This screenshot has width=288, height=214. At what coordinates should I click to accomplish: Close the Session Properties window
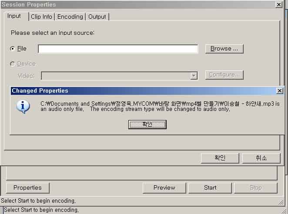pyautogui.click(x=278, y=4)
